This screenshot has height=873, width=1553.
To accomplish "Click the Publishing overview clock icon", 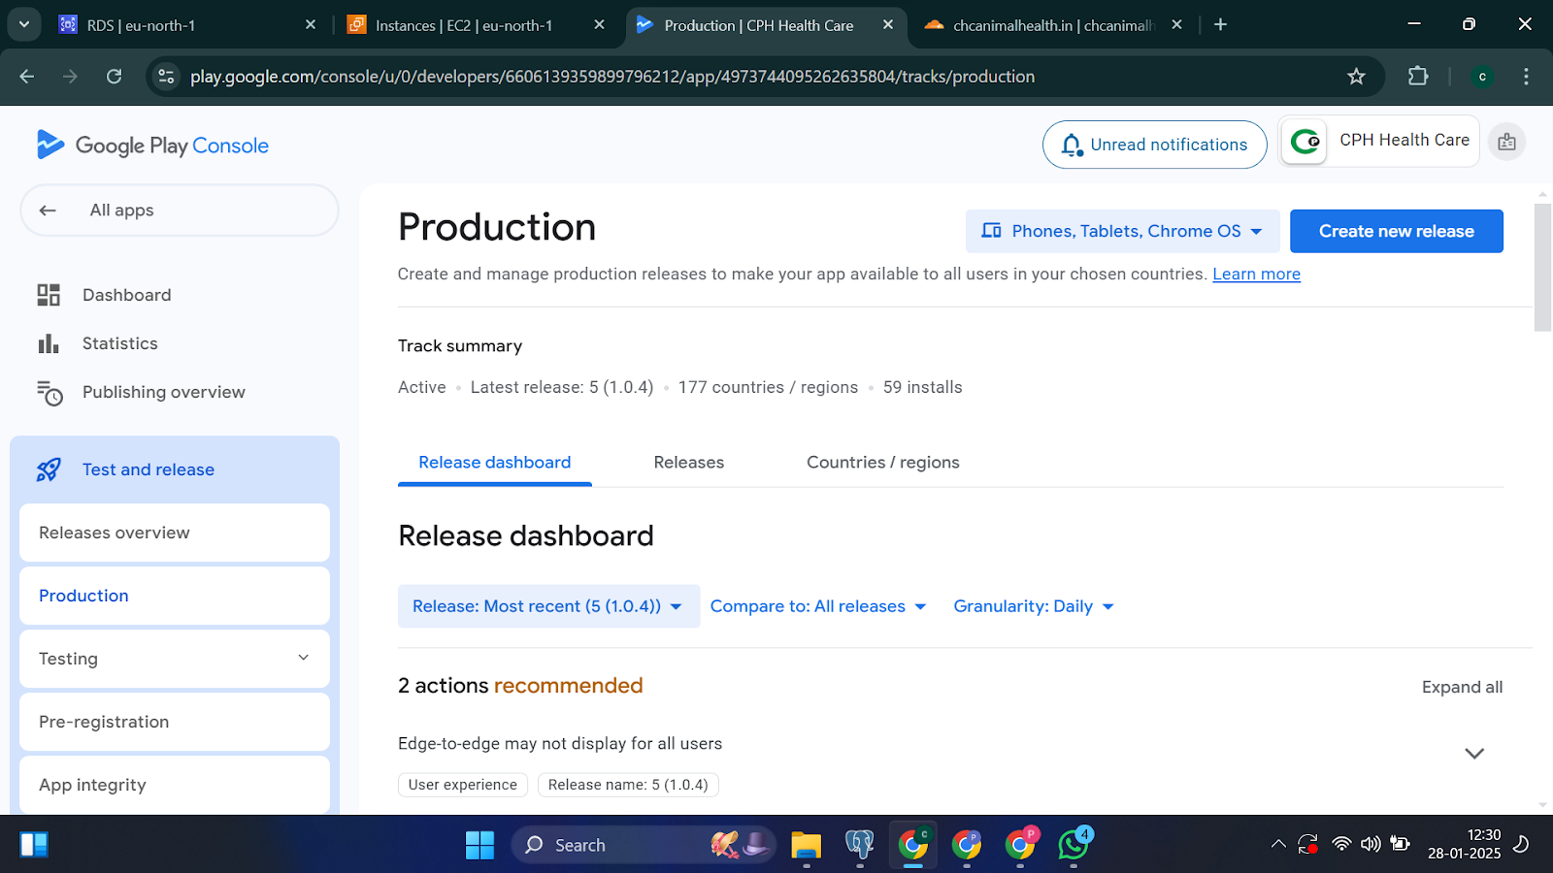I will 50,392.
